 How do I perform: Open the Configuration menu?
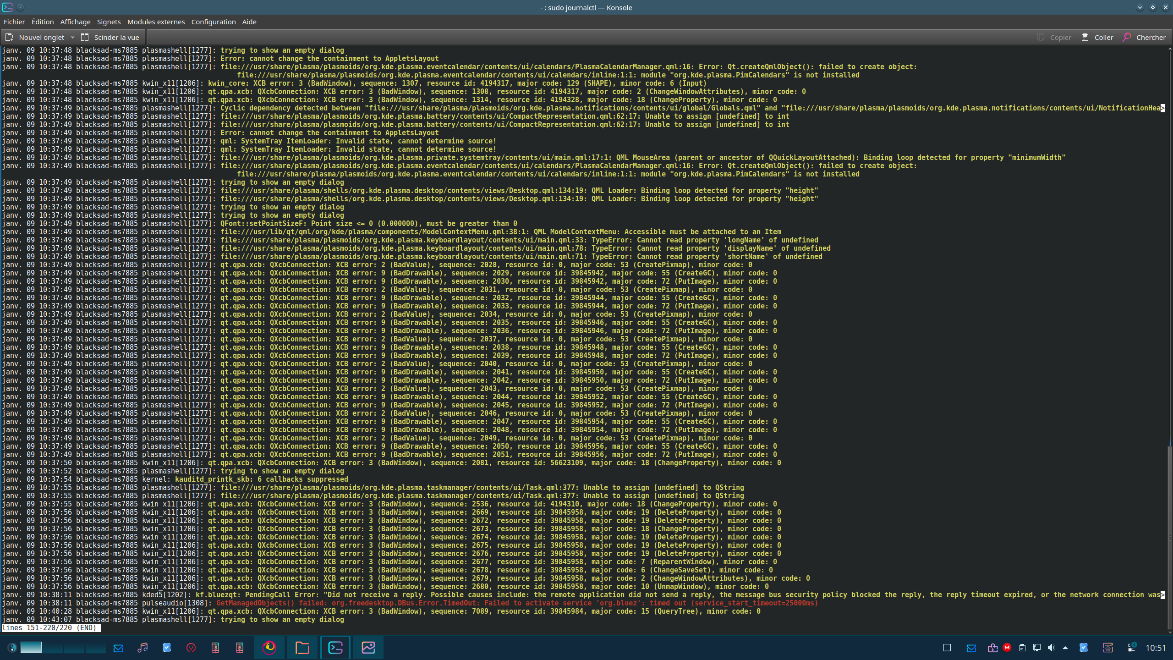[214, 22]
